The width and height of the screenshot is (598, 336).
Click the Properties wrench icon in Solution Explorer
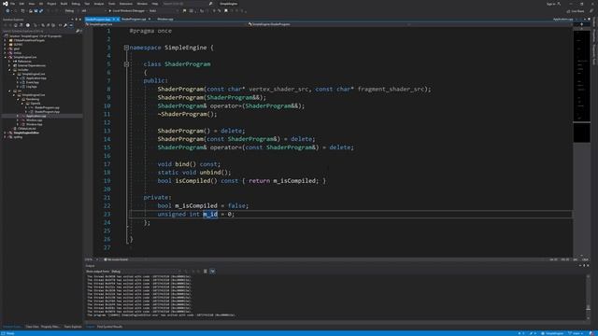click(x=65, y=25)
